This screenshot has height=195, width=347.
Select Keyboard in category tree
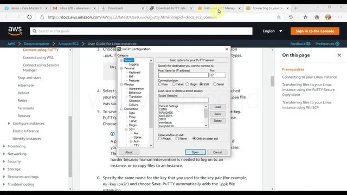pyautogui.click(x=134, y=73)
